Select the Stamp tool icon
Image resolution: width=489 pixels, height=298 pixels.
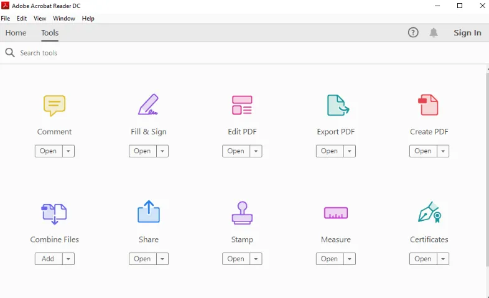coord(242,213)
